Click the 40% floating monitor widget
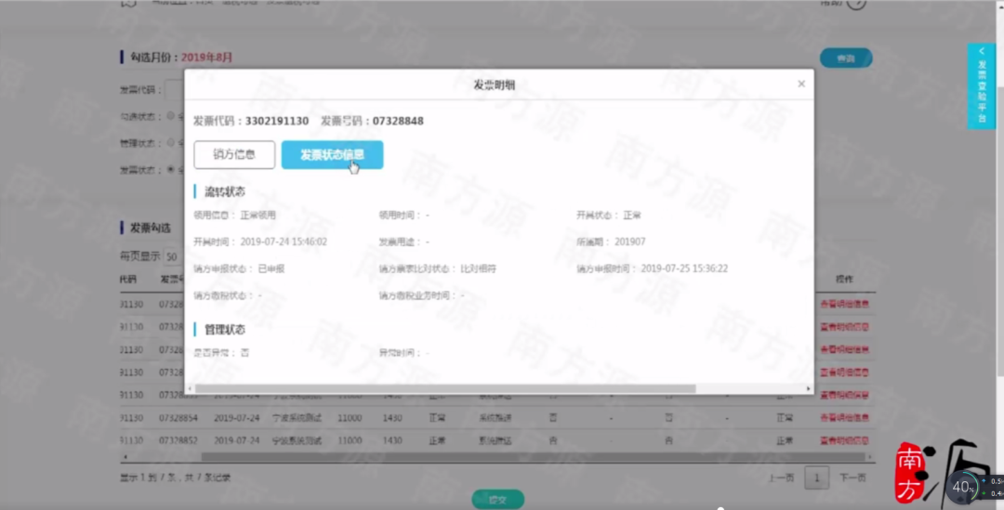 tap(962, 488)
